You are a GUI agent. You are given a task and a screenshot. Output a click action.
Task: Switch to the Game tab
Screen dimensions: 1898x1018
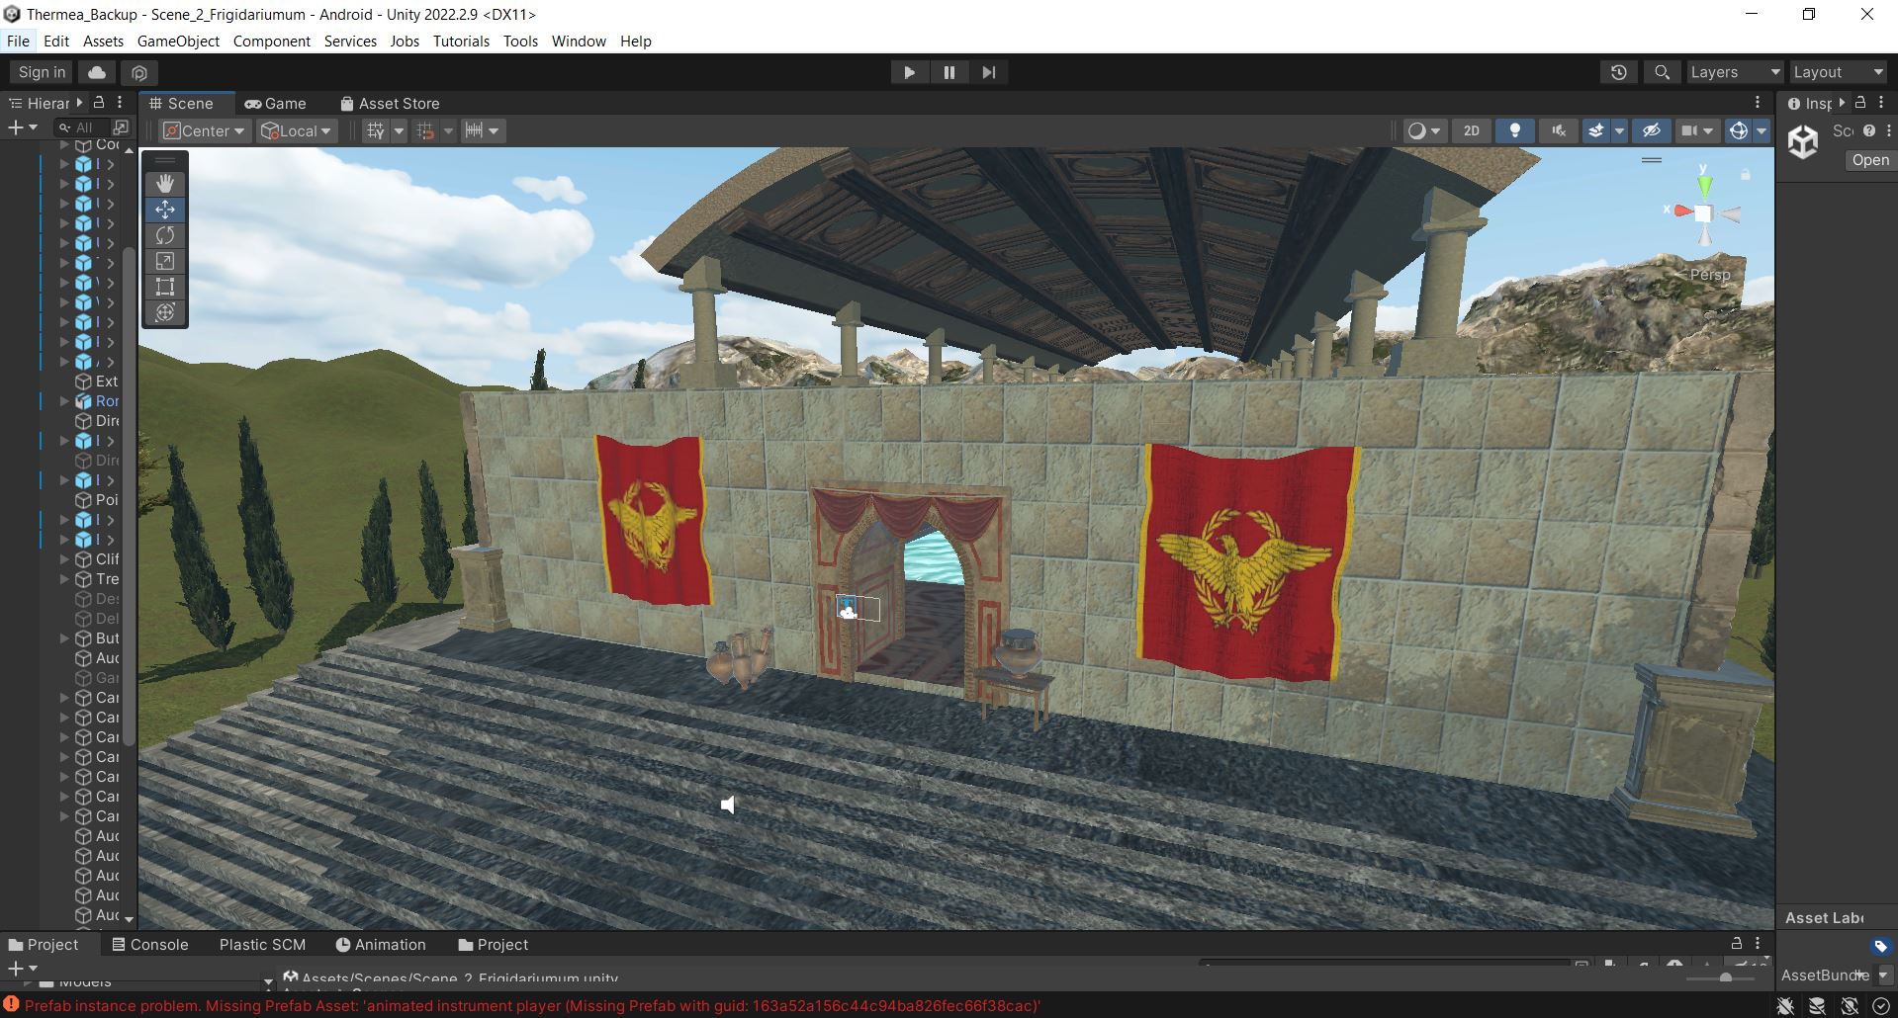click(x=276, y=104)
